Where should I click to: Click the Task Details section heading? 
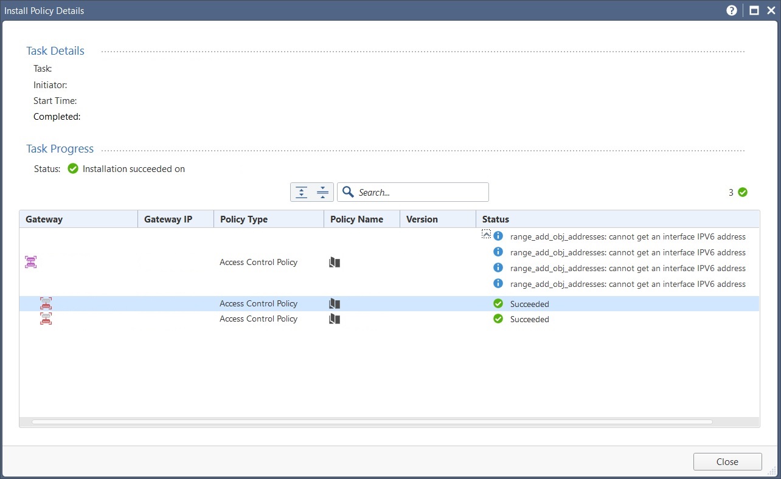click(55, 51)
